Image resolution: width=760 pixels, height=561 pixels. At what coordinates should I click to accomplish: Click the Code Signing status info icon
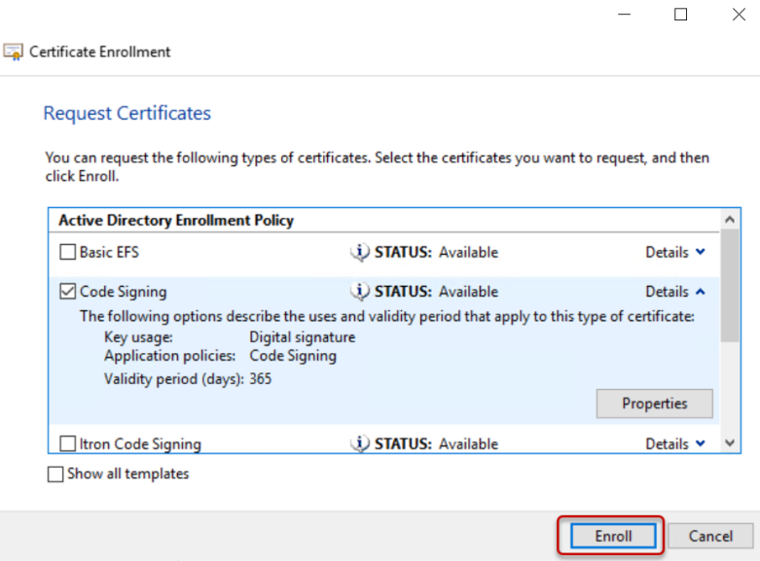click(360, 291)
